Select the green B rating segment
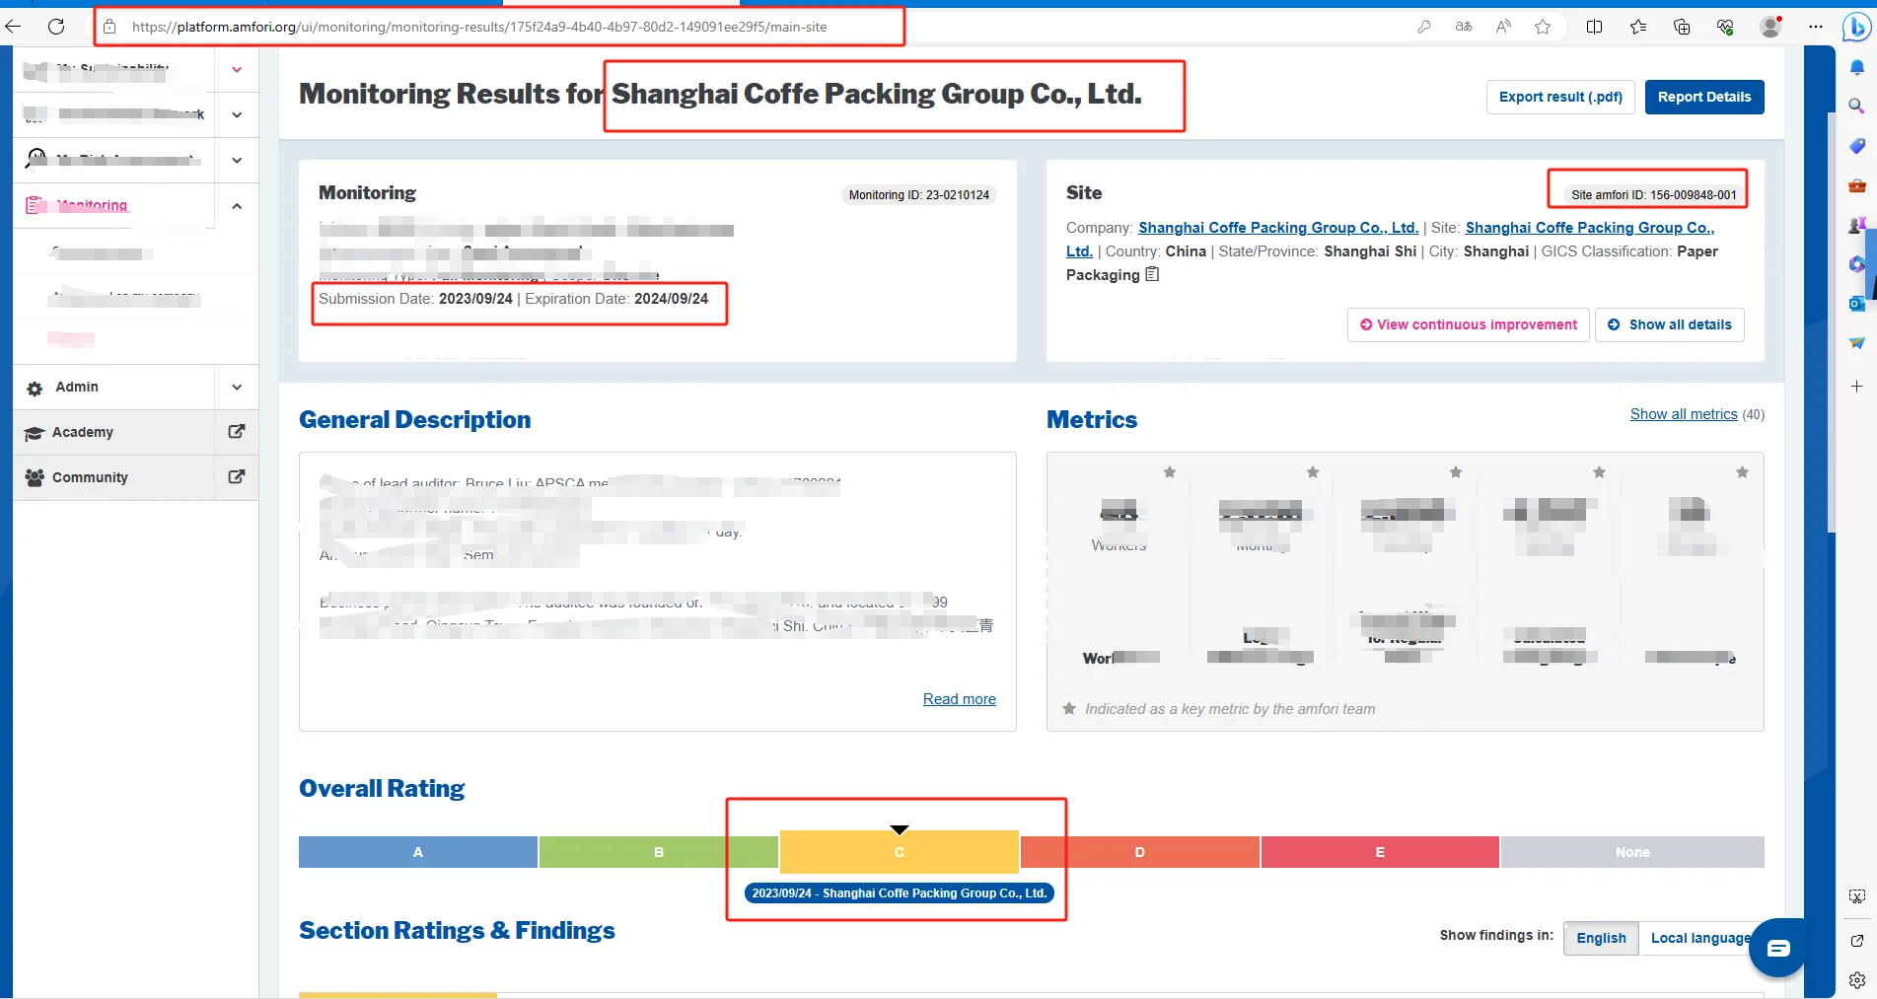The image size is (1877, 999). [x=659, y=852]
